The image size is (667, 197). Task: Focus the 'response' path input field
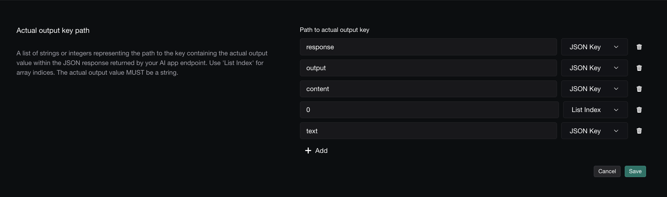pos(428,47)
